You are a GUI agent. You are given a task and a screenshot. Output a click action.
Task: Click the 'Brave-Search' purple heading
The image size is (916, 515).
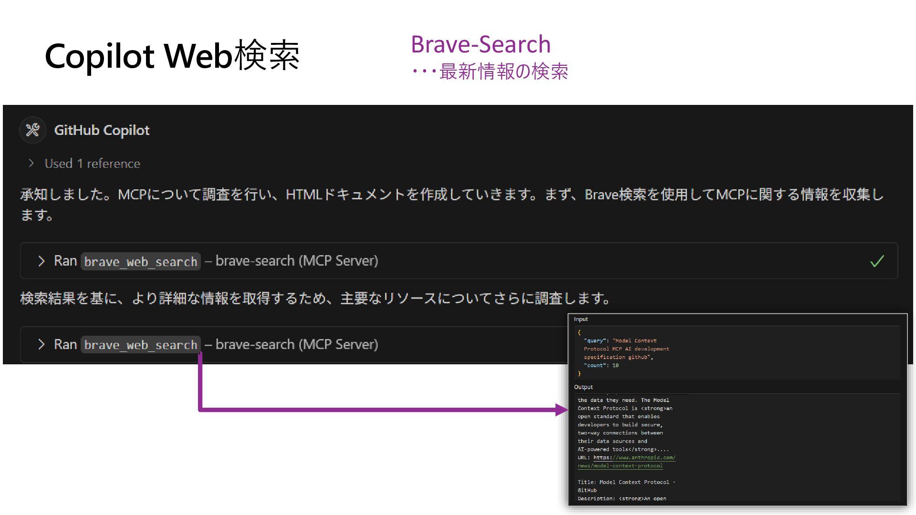coord(480,44)
